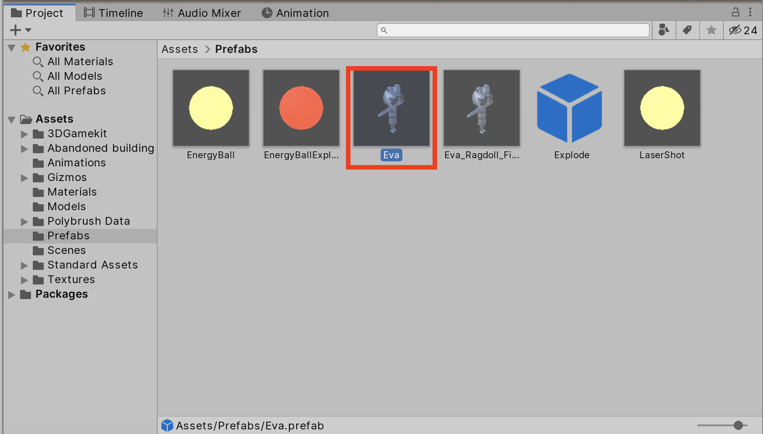Select the Standard Assets folder
This screenshot has width=763, height=434.
point(93,265)
